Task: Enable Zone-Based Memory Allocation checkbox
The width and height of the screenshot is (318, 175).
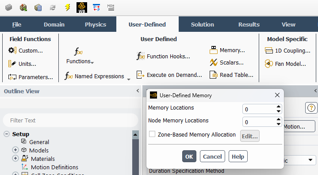Action: [152, 134]
